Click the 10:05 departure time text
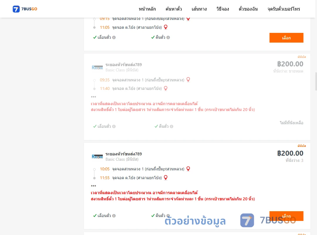This screenshot has width=317, height=235. point(105,169)
